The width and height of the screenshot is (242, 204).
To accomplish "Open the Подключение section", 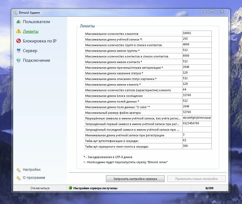I will (x=36, y=60).
